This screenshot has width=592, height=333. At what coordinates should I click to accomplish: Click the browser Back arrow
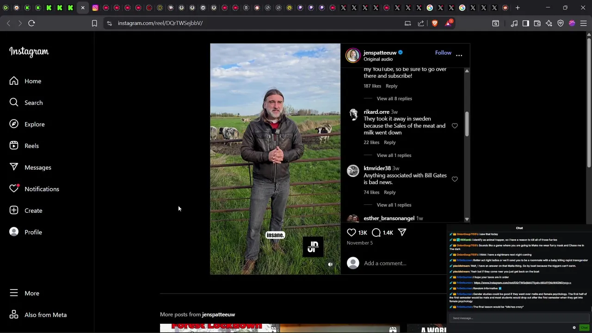[x=8, y=23]
